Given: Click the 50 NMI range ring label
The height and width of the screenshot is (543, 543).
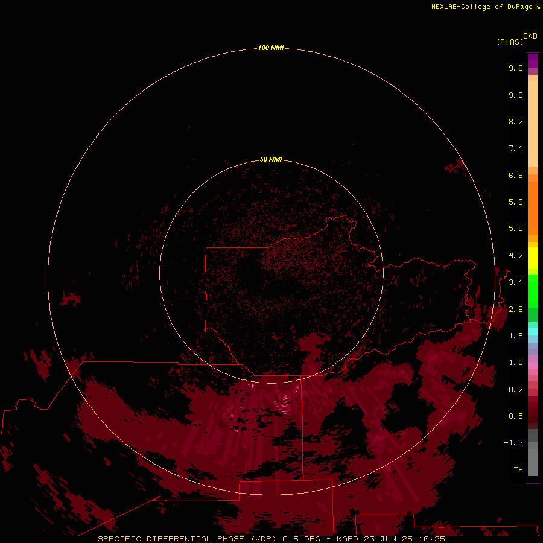Looking at the screenshot, I should 271,159.
